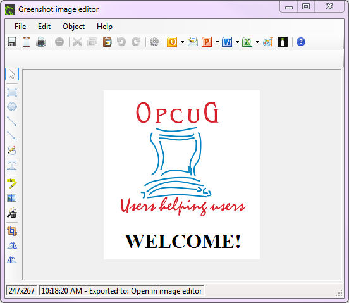Select the draw arrow tool

click(12, 136)
